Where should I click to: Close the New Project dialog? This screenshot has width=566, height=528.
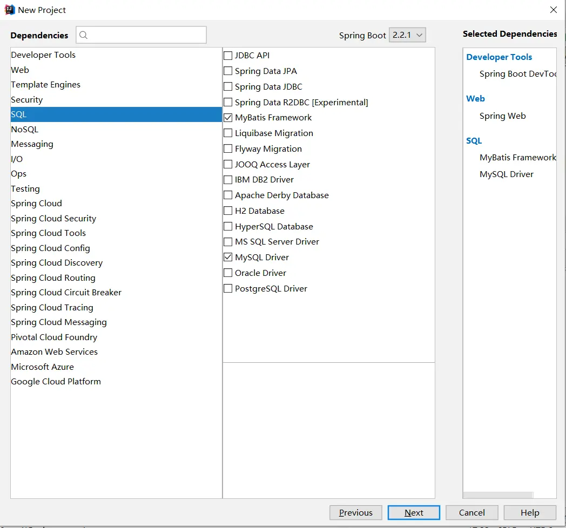[554, 10]
